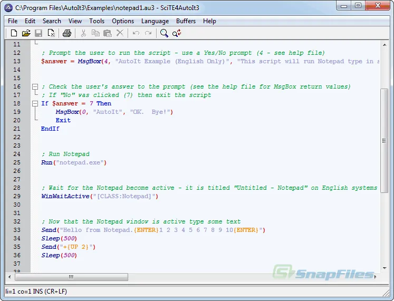Close the SciTE4AutoIt3 window
The image size is (394, 301).
378,6
